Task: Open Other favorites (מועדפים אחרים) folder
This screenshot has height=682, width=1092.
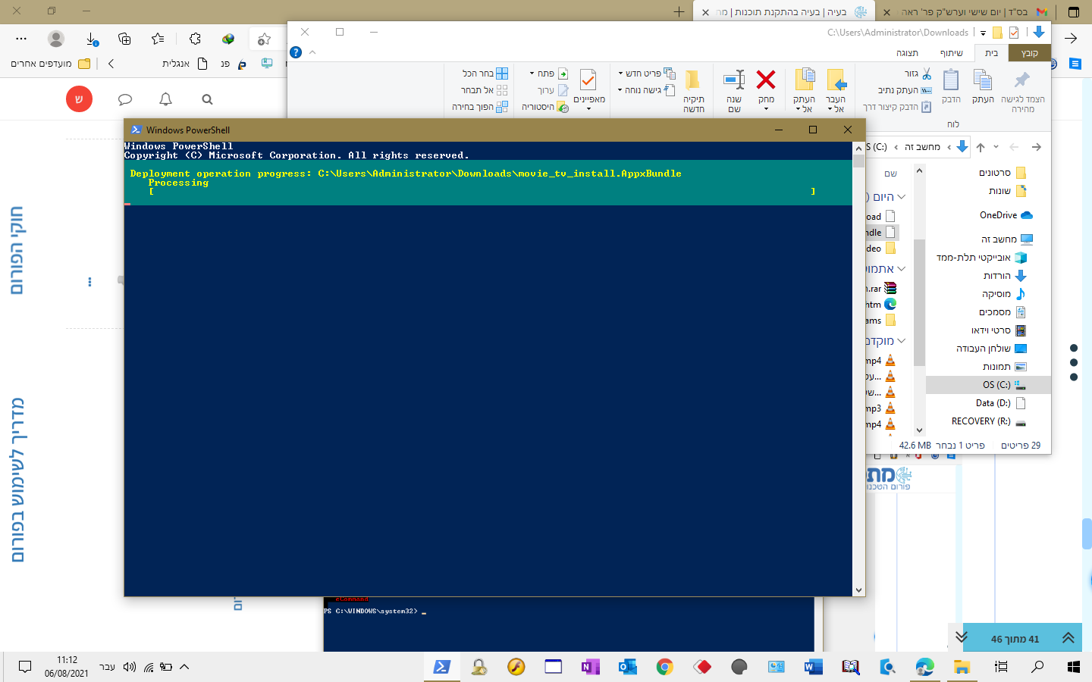Action: click(50, 64)
